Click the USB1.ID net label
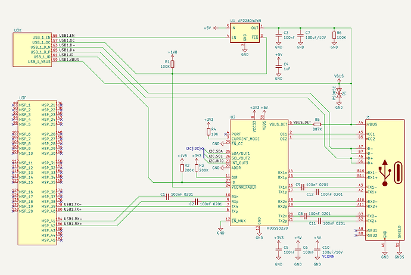Screen dimensions: 411x275 coord(66,55)
